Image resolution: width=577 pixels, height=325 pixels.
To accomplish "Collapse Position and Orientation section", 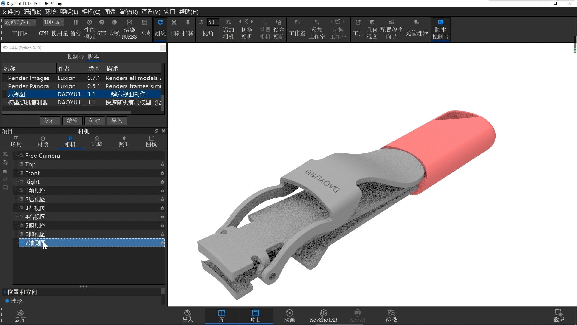I will 5,292.
